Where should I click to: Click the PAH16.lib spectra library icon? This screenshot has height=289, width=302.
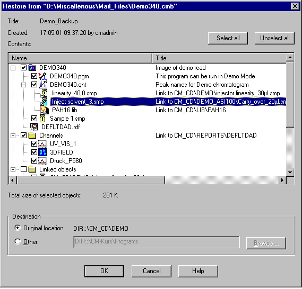tap(45, 110)
